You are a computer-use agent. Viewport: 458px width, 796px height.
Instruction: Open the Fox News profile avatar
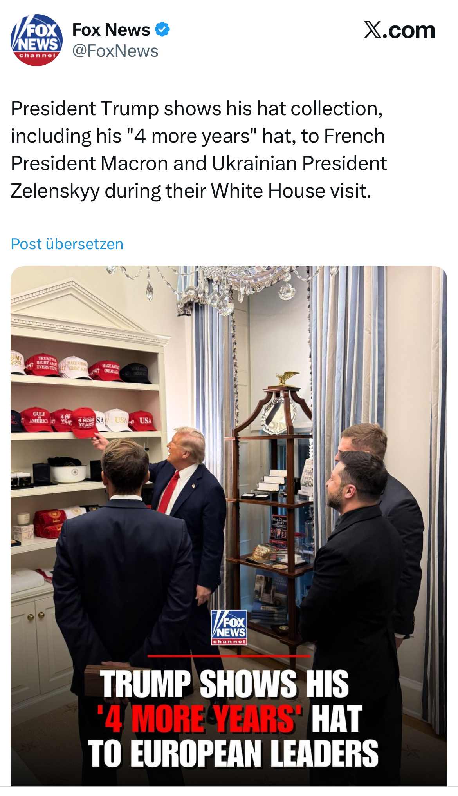pos(36,40)
